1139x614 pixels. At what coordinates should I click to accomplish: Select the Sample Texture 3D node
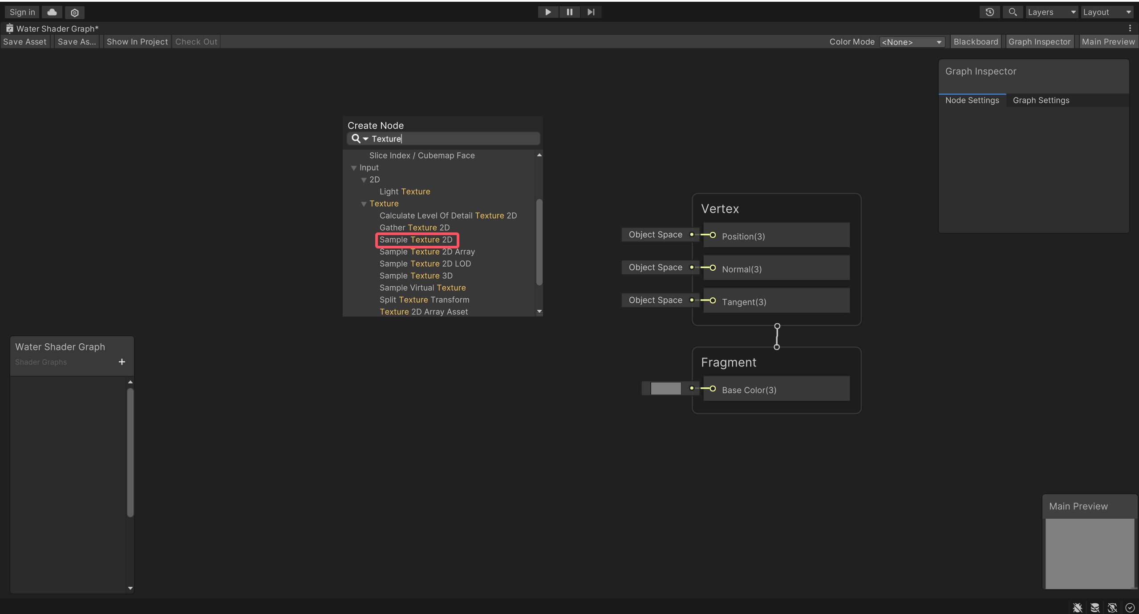(416, 276)
